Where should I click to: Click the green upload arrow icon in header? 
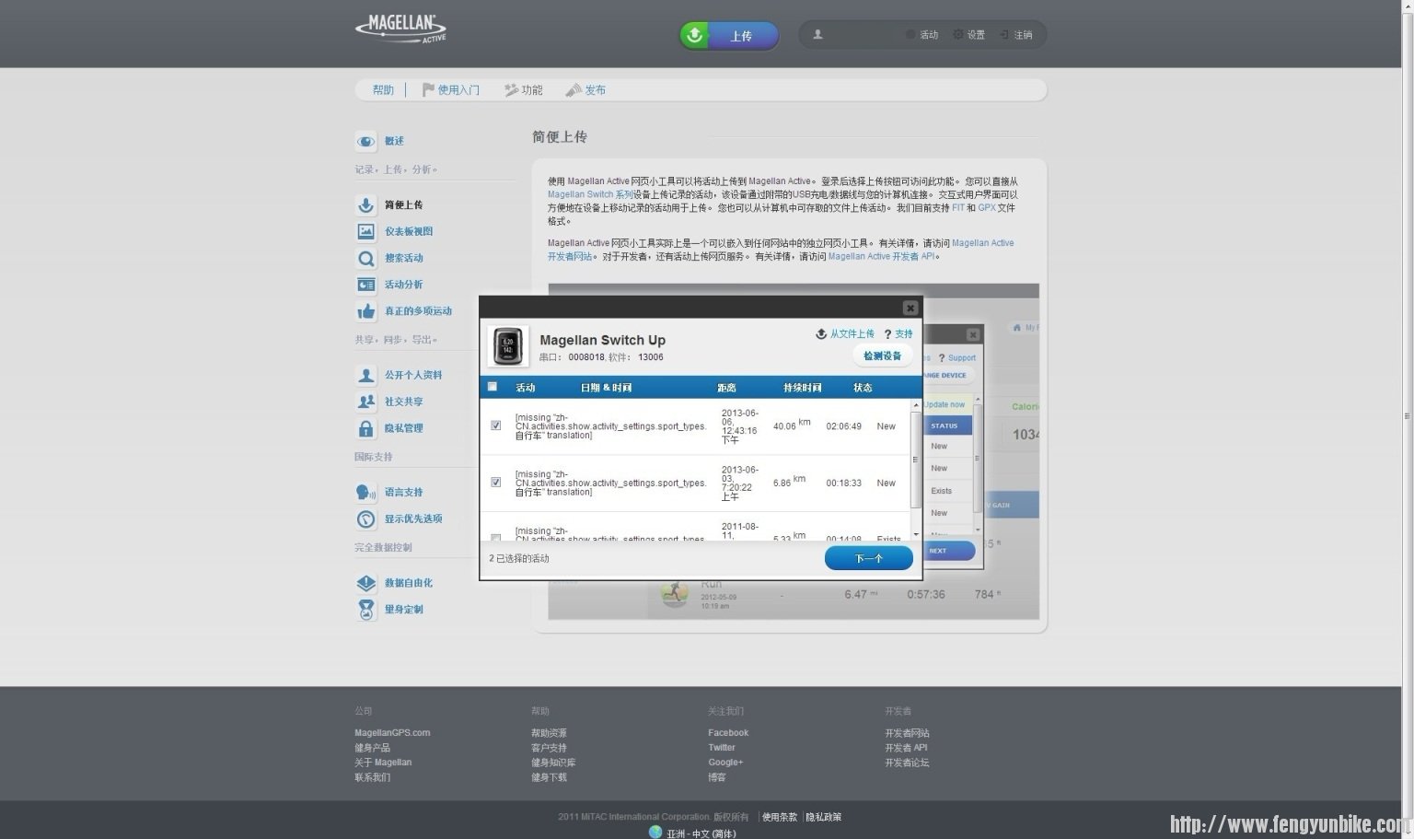pos(695,35)
